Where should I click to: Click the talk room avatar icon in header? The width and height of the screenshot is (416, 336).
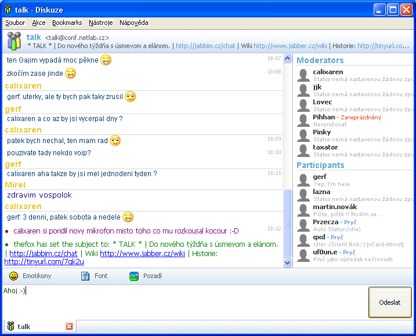(x=15, y=41)
